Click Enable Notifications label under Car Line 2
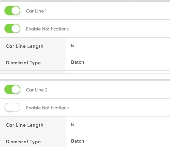Image resolution: width=170 pixels, height=147 pixels. pyautogui.click(x=47, y=108)
